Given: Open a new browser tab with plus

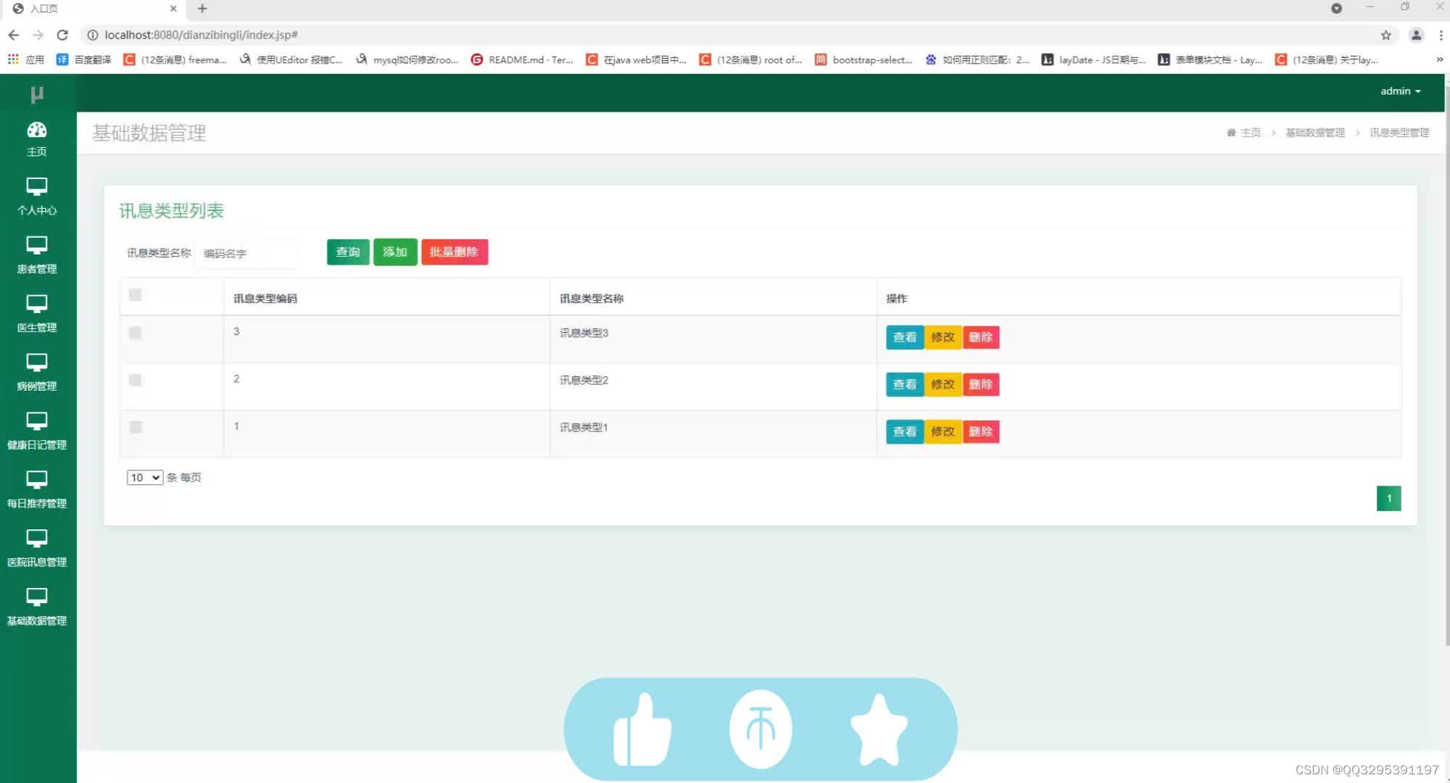Looking at the screenshot, I should [202, 9].
